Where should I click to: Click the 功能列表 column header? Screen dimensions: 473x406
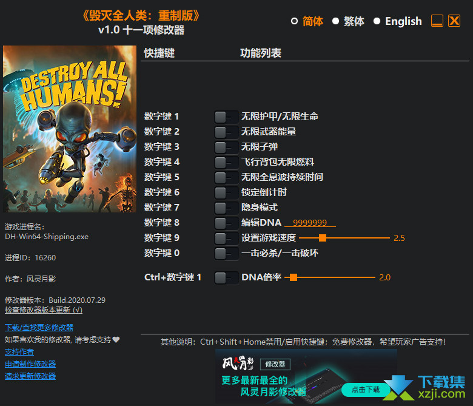pos(261,53)
